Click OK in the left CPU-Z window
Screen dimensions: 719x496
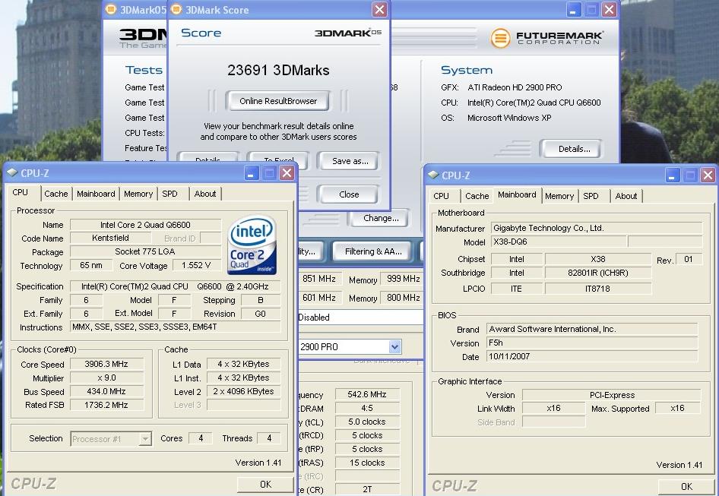[x=265, y=484]
